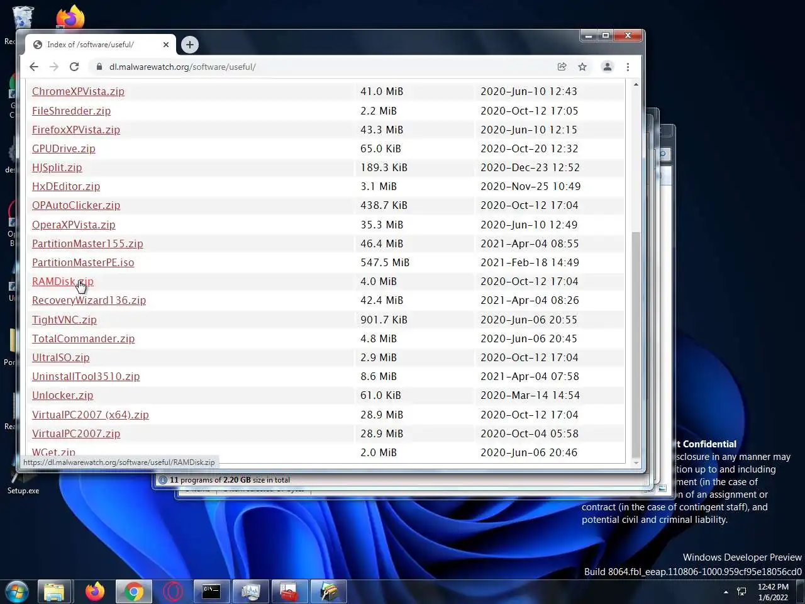Click the UltraISO.zip link
Viewport: 805px width, 604px height.
coord(60,357)
